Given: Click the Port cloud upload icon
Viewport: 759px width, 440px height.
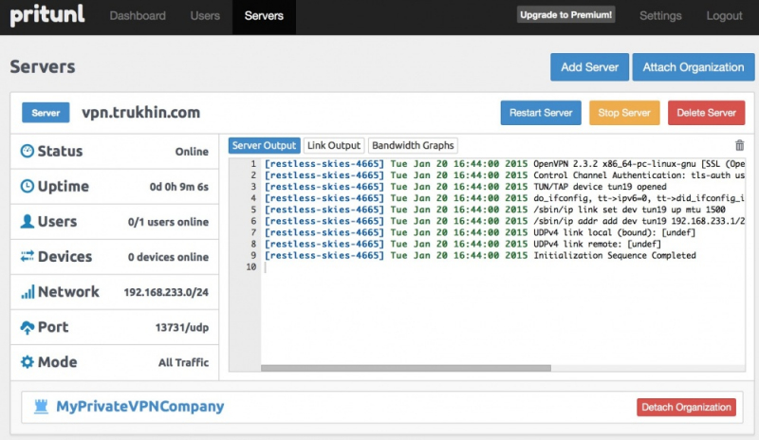Looking at the screenshot, I should [28, 327].
